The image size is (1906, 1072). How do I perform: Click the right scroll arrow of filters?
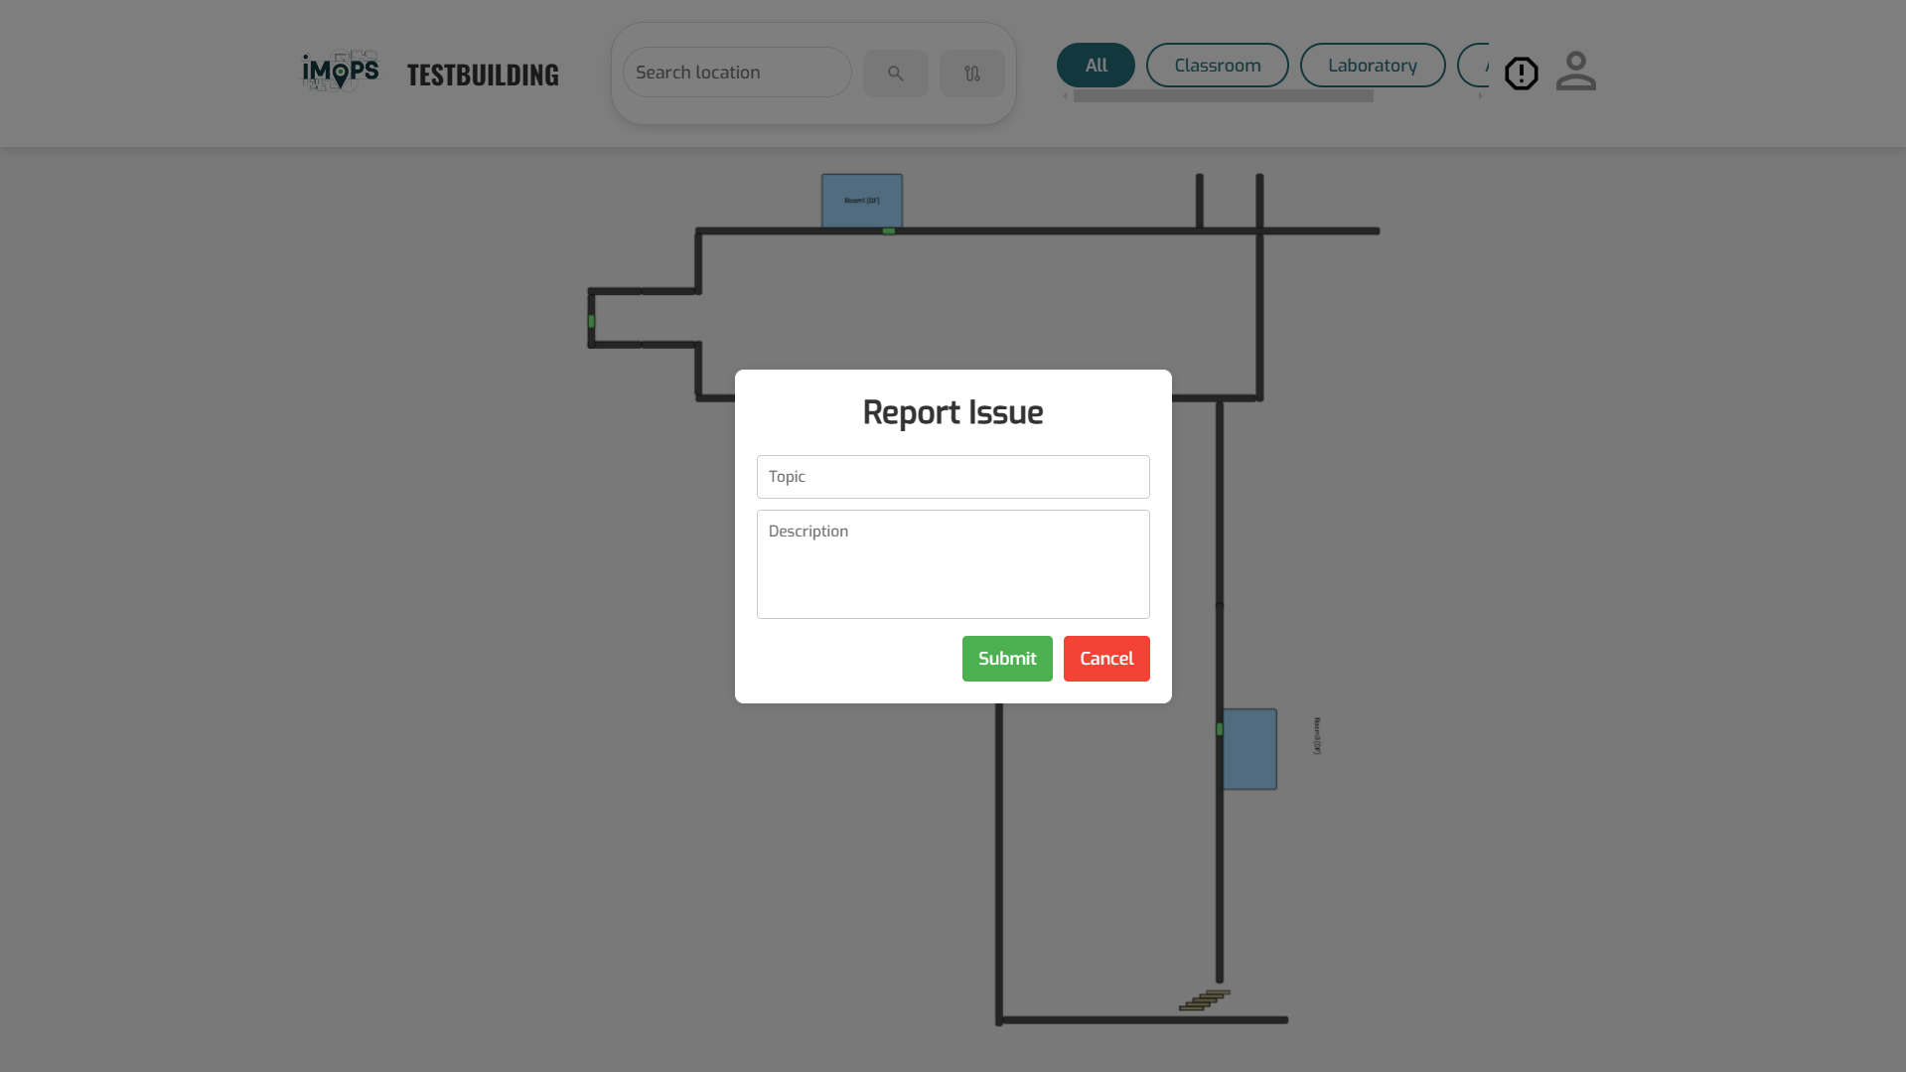click(x=1480, y=96)
